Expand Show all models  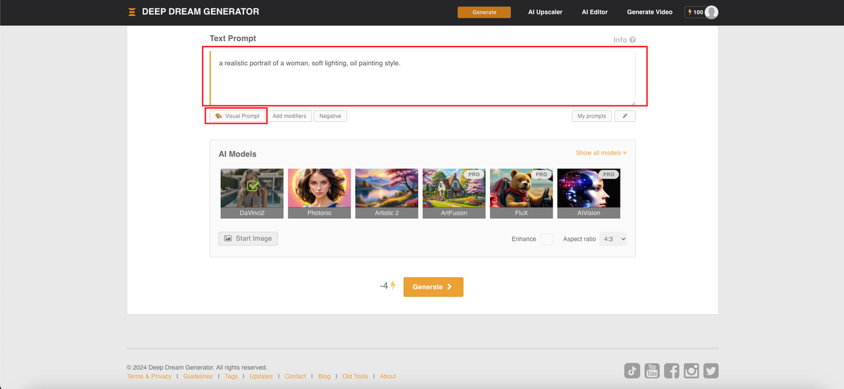click(x=601, y=153)
